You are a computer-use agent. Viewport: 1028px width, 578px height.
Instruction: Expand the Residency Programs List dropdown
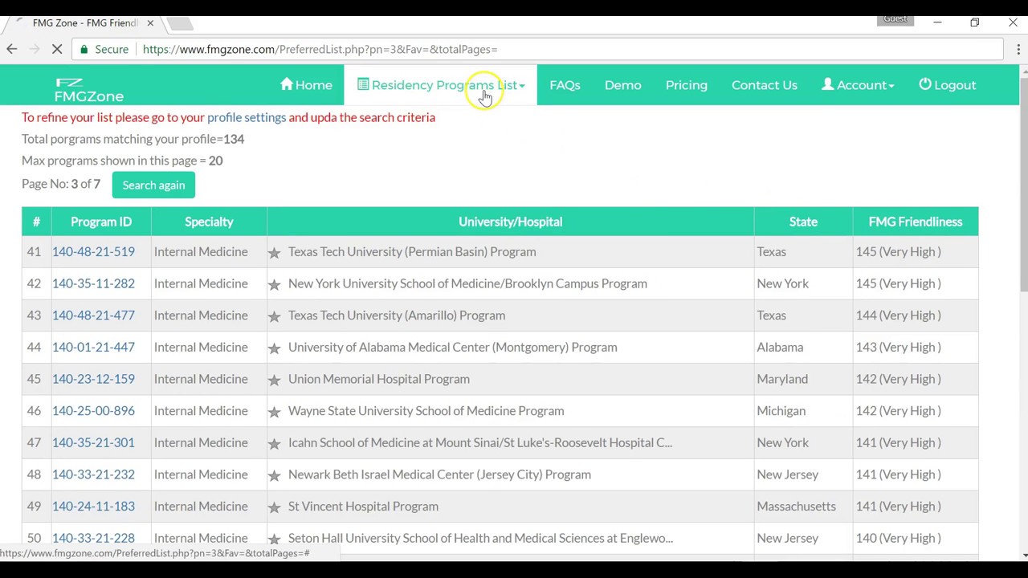[441, 85]
